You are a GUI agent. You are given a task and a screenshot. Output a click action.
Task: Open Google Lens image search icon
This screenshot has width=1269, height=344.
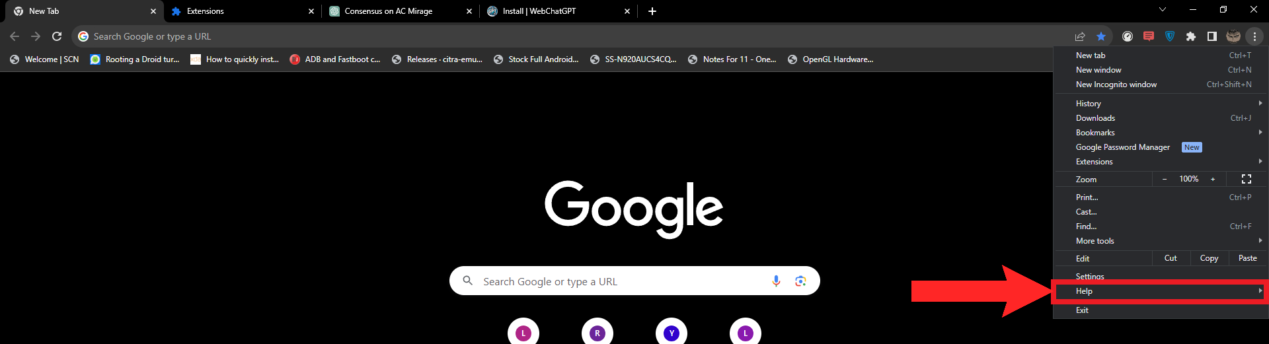(800, 281)
